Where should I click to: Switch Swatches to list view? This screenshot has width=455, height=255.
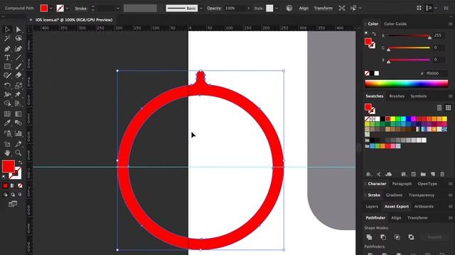tap(439, 108)
